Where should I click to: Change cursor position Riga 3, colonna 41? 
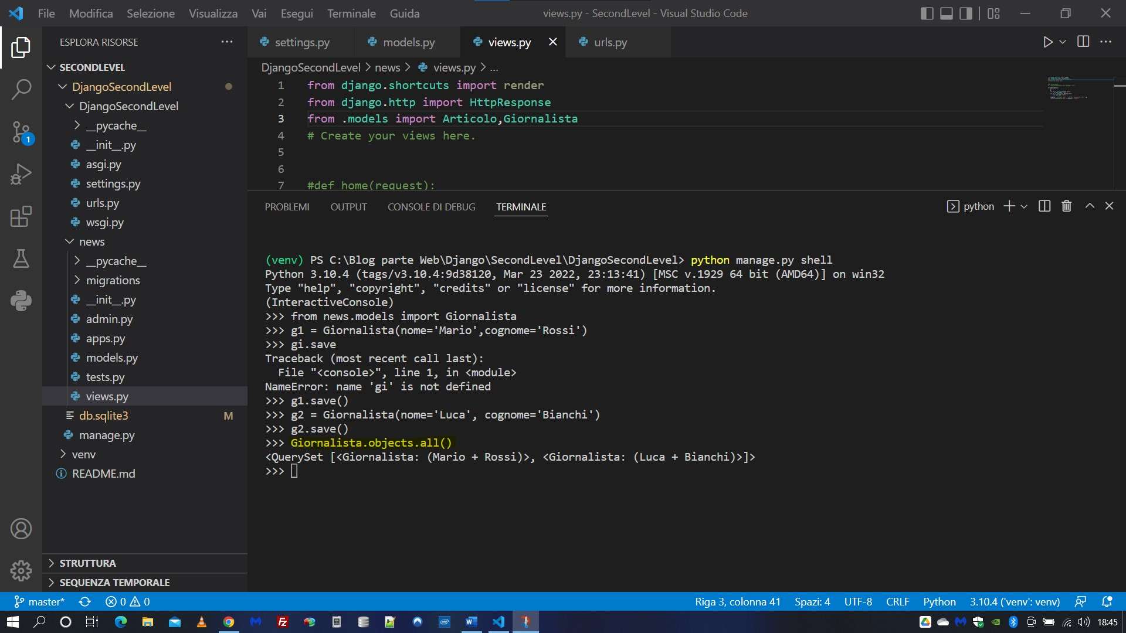737,602
